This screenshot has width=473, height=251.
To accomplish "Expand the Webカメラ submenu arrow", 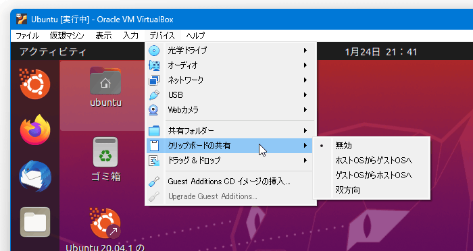I will pyautogui.click(x=305, y=110).
